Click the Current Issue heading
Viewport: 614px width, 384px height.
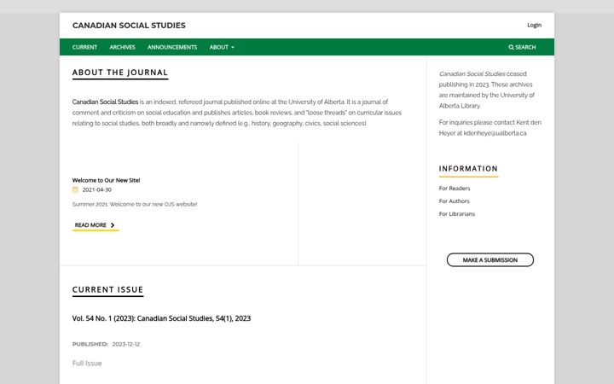(107, 289)
